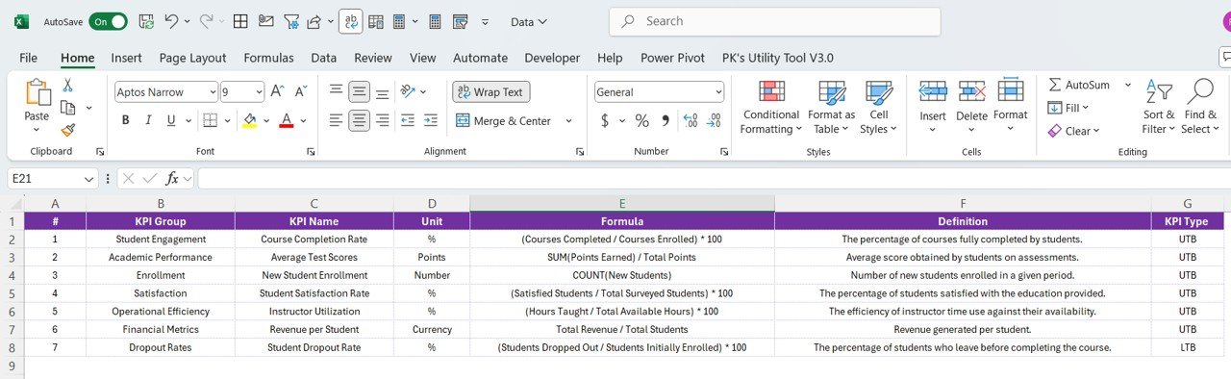The height and width of the screenshot is (379, 1231).
Task: Click the borders grid icon in title bar
Action: 240,21
